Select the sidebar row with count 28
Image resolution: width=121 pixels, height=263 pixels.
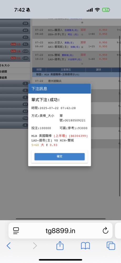pyautogui.click(x=15, y=23)
